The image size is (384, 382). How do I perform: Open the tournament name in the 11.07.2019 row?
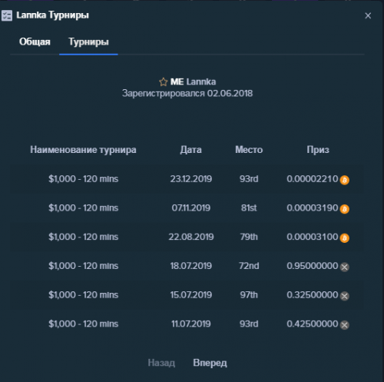click(x=84, y=324)
